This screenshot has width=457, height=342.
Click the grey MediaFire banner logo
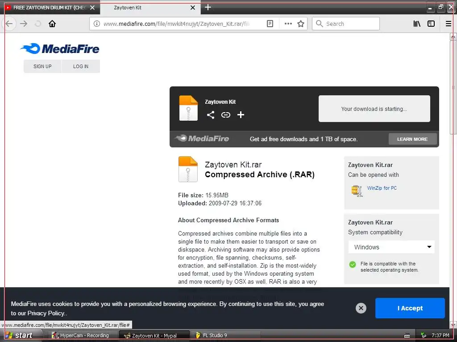point(202,138)
